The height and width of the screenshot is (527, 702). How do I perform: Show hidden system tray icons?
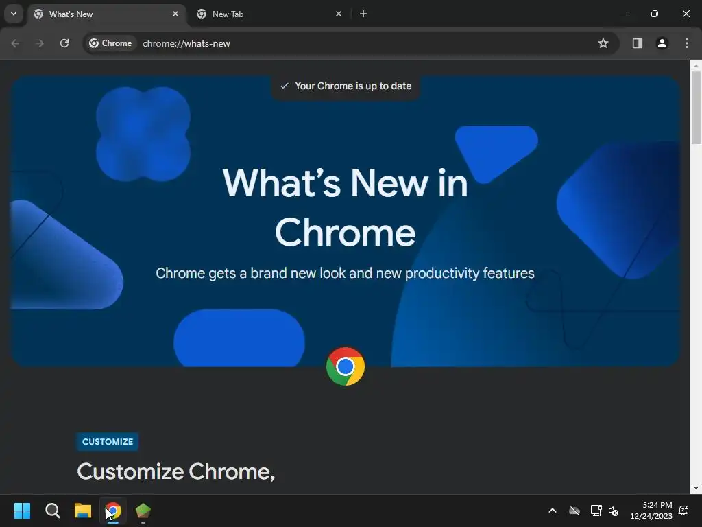click(x=553, y=511)
